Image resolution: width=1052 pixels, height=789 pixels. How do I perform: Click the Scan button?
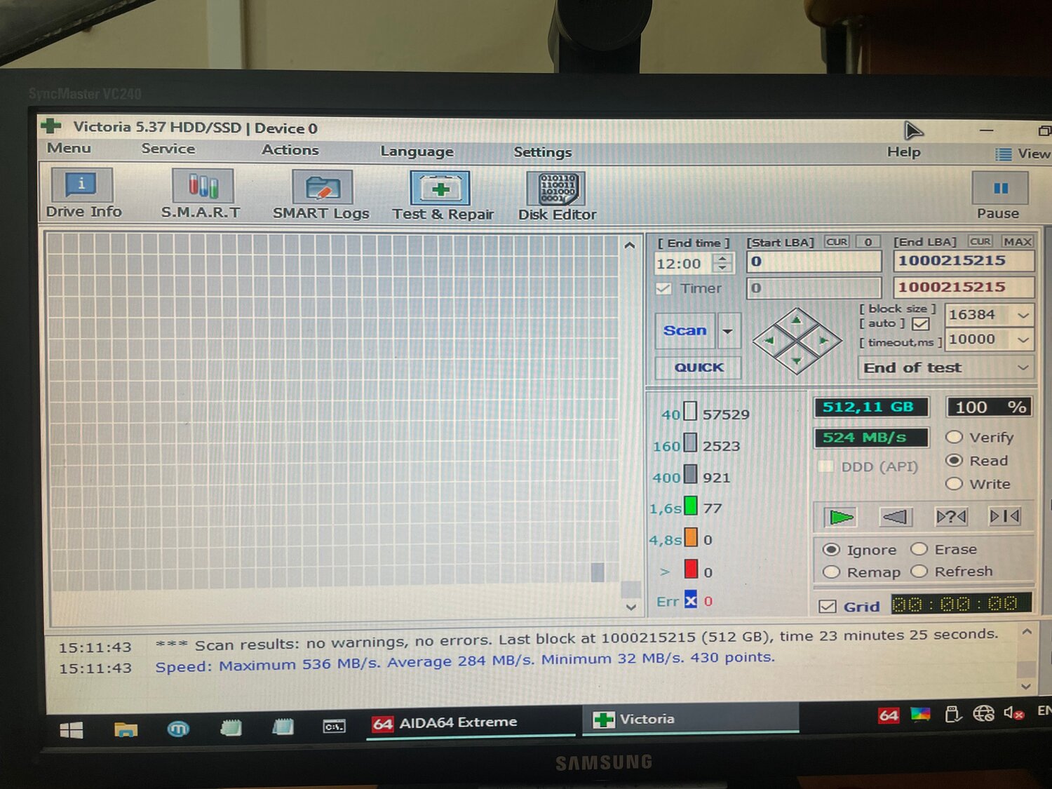(685, 331)
